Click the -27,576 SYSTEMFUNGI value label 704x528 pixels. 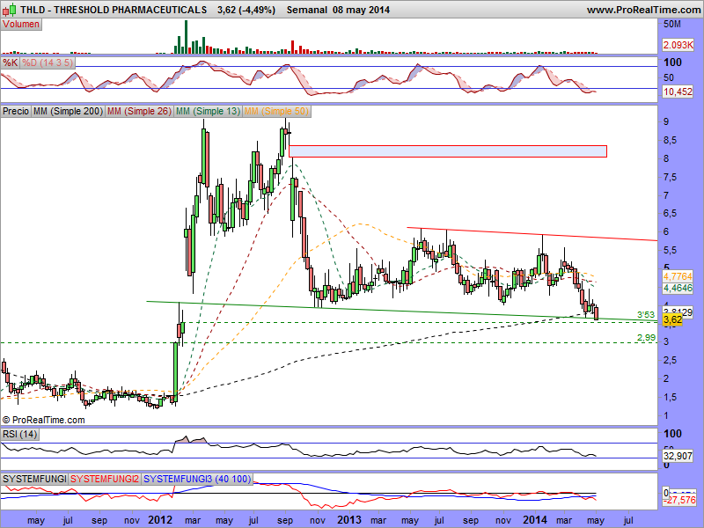point(679,500)
